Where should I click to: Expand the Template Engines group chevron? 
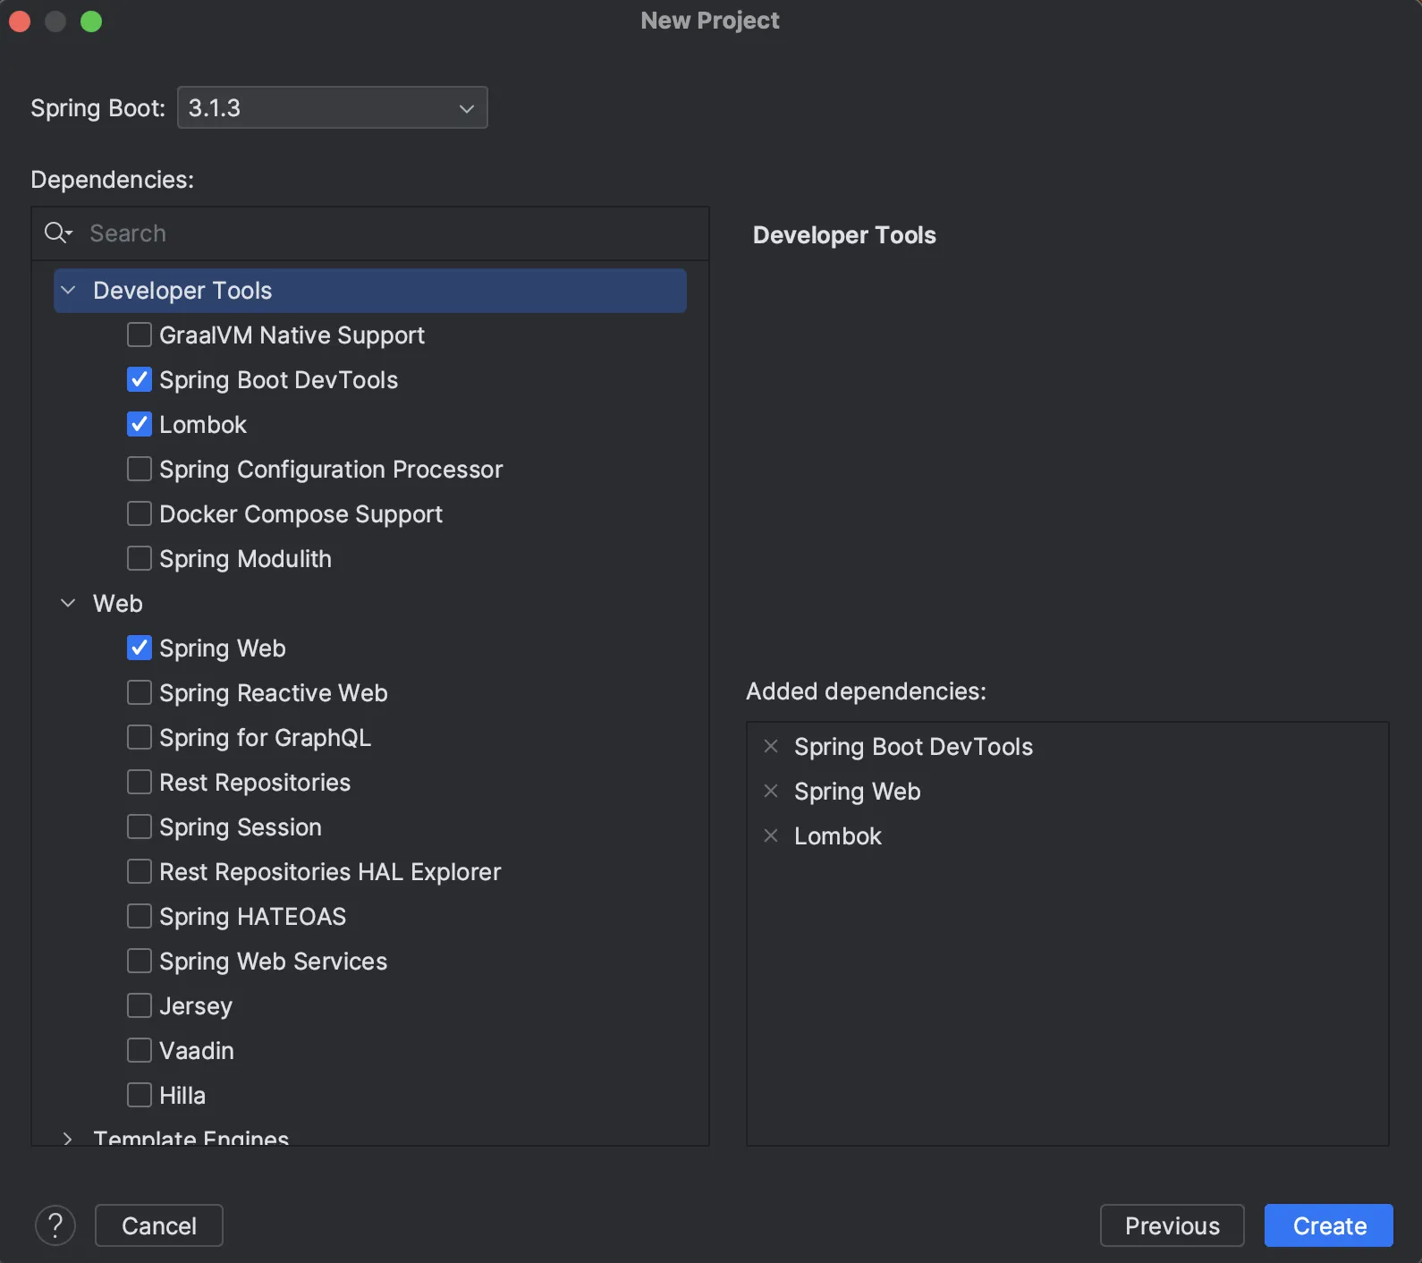pyautogui.click(x=68, y=1138)
